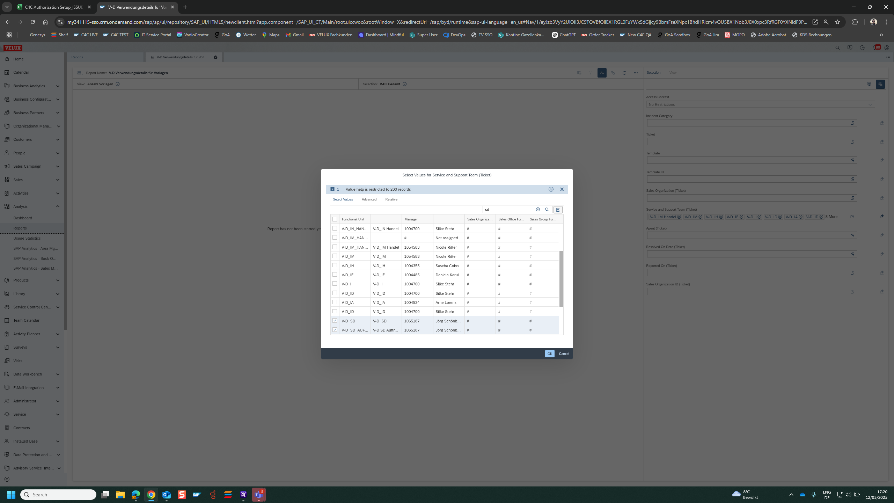The width and height of the screenshot is (894, 503).
Task: Switch to the Advanced tab
Action: (x=369, y=199)
